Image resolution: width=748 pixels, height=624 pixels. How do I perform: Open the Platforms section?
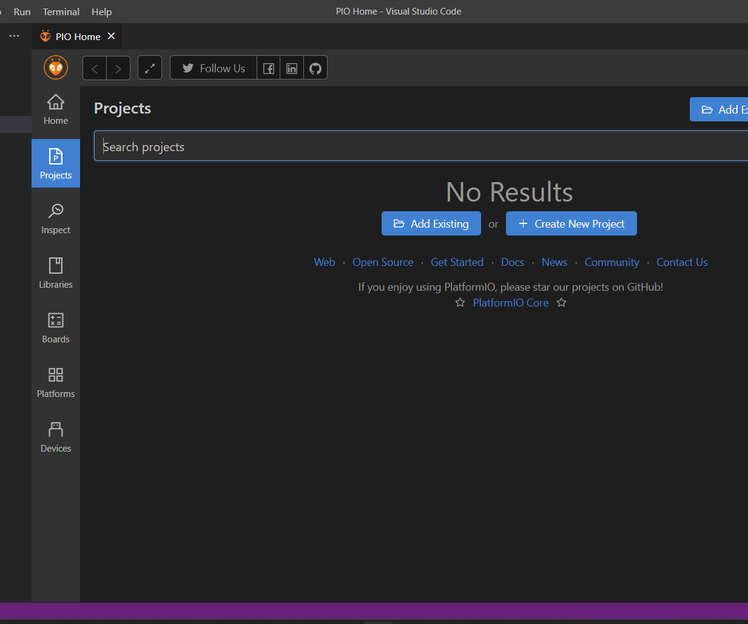[x=56, y=382]
